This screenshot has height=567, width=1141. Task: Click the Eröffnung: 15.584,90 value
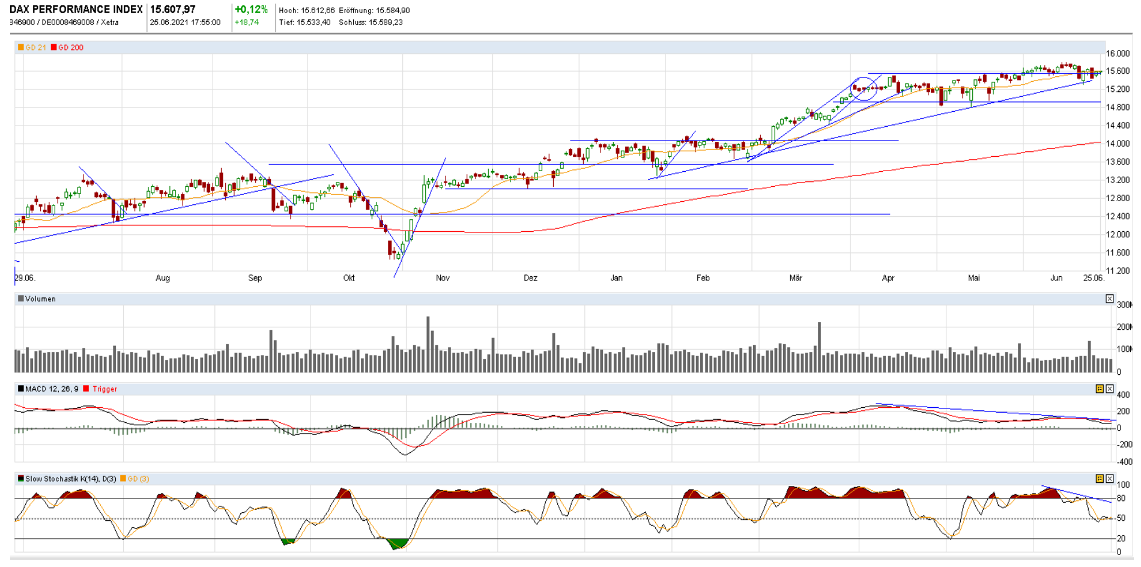point(374,11)
